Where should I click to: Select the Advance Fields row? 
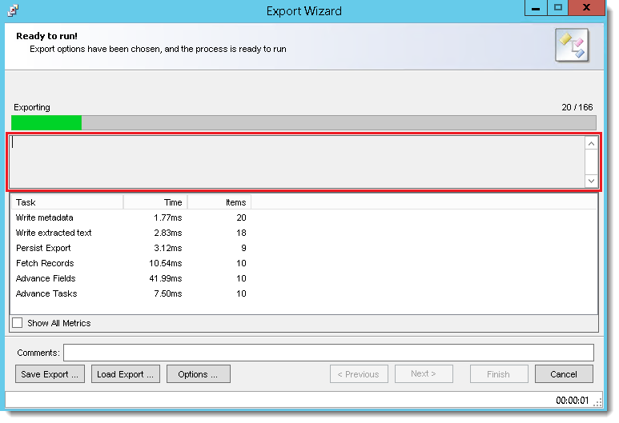(131, 278)
